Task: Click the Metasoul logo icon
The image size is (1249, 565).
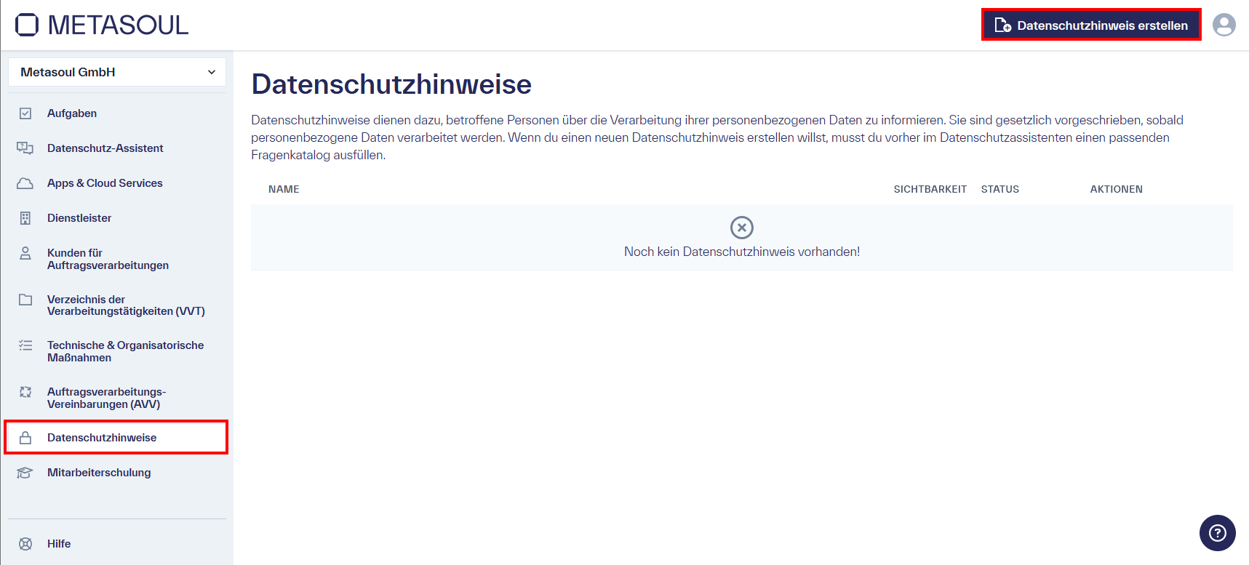Action: 27,25
